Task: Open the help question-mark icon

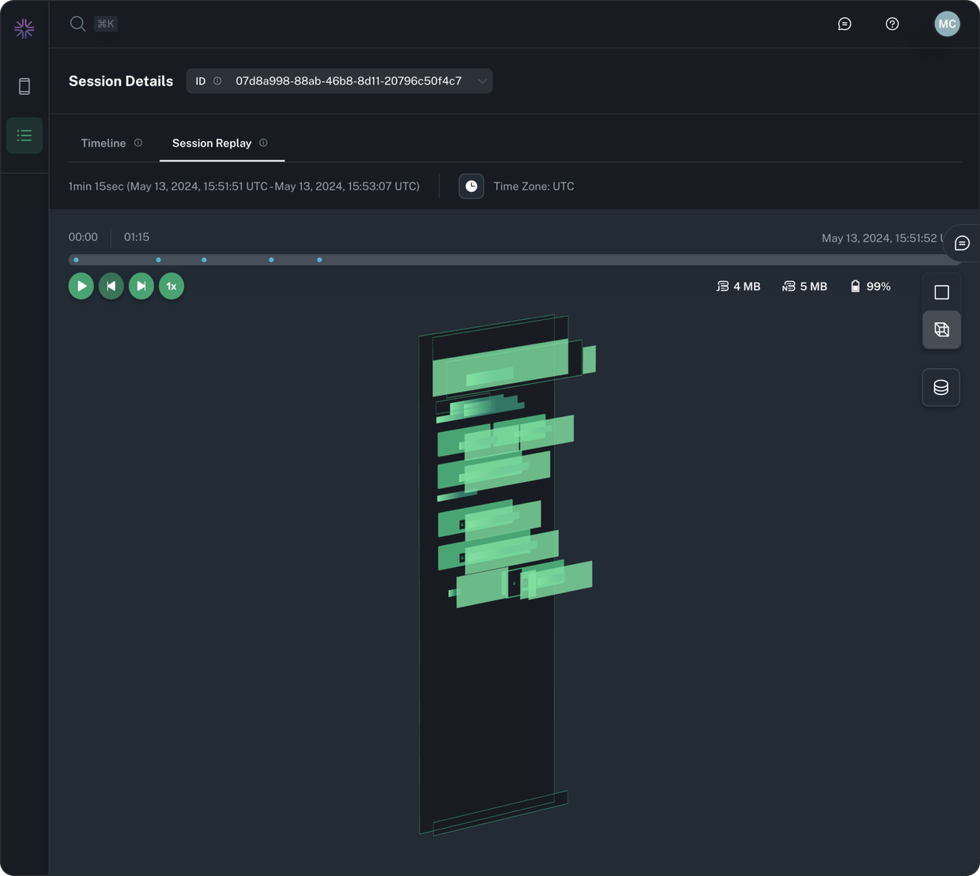Action: (x=891, y=24)
